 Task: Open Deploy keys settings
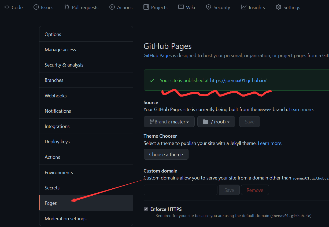(x=86, y=141)
